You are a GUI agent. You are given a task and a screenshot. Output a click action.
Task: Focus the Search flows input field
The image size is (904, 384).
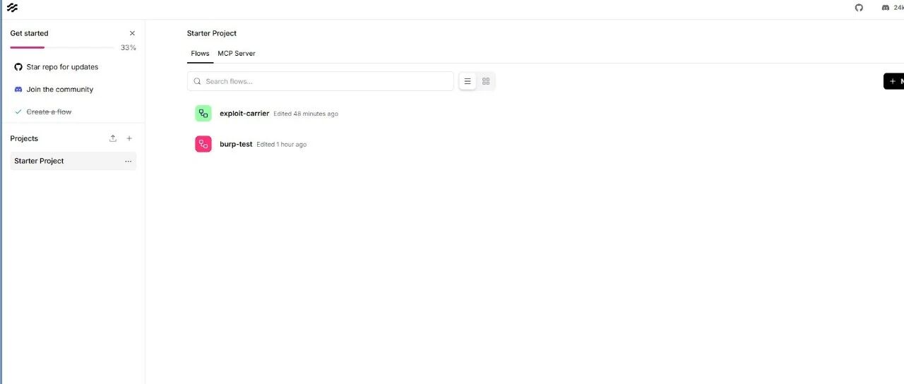tap(321, 81)
